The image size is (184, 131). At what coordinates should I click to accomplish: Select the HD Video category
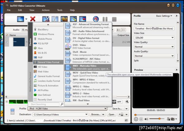[x=48, y=67]
